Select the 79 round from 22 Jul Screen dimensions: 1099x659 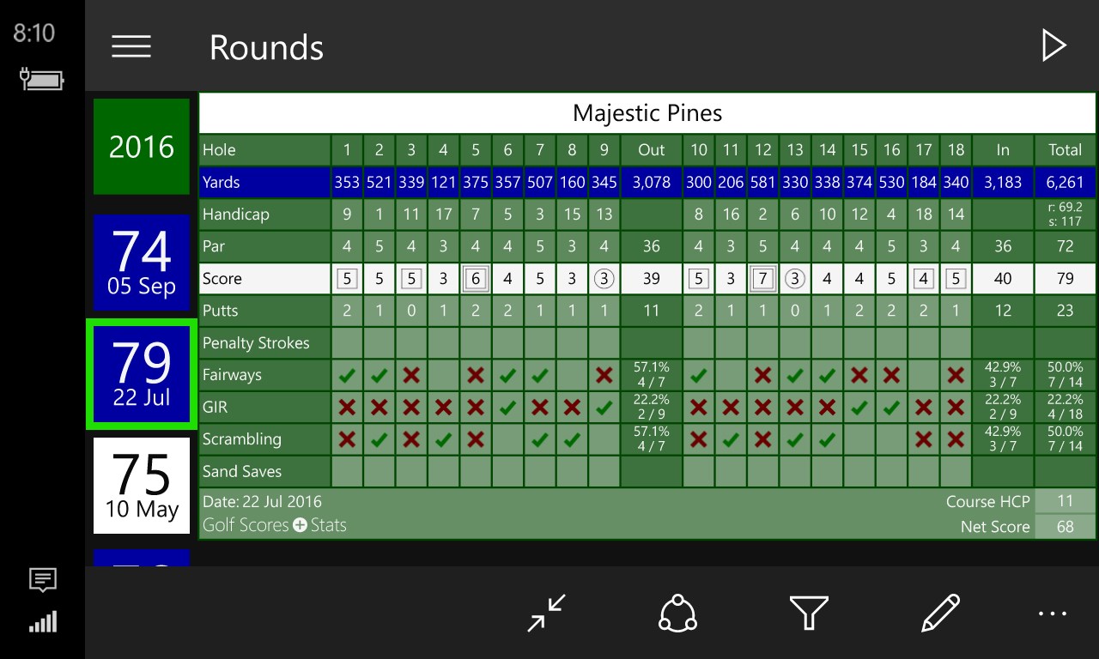[x=142, y=373]
